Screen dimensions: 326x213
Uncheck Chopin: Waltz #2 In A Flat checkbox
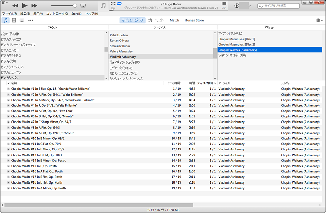[x=8, y=95]
